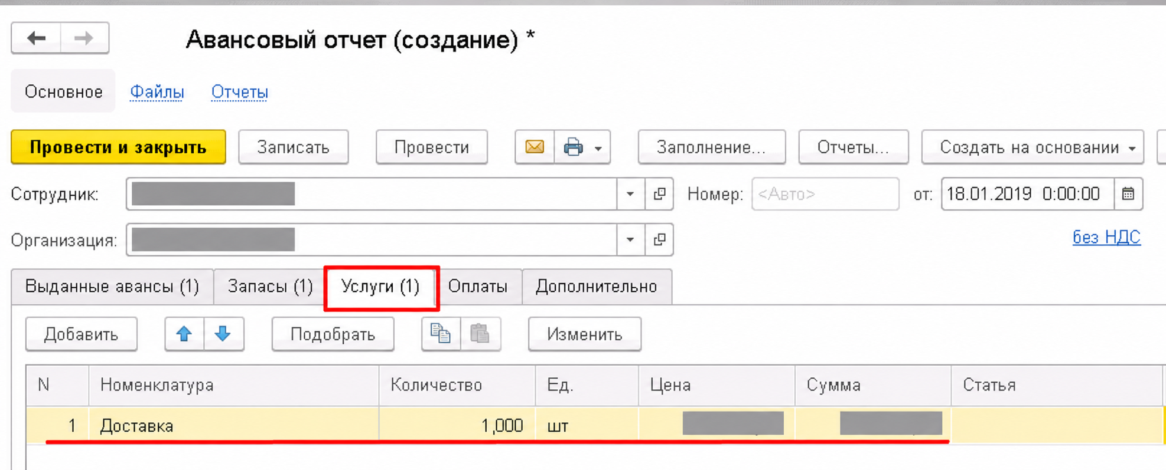Switch to the Основное section
Image resolution: width=1166 pixels, height=470 pixels.
(63, 91)
